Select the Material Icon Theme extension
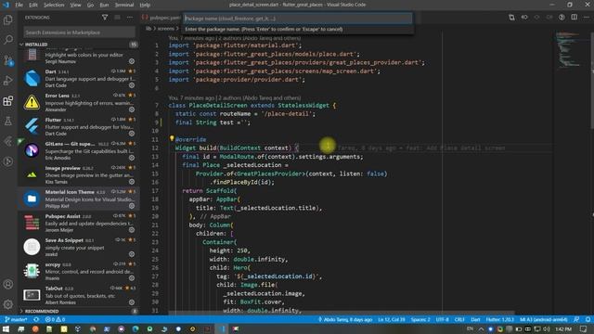 tap(79, 199)
